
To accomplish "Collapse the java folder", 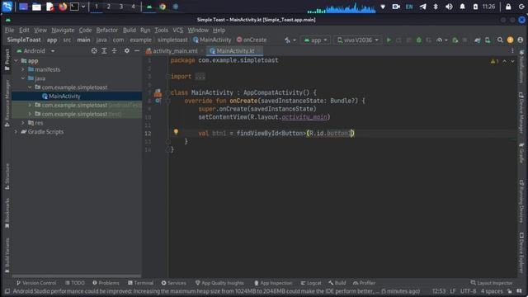I will (x=23, y=78).
